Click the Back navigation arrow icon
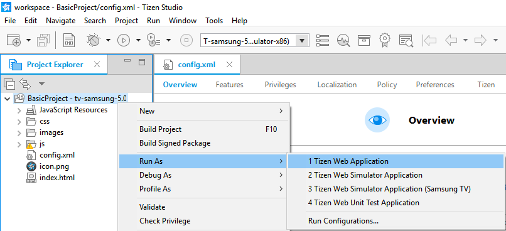This screenshot has width=506, height=231. 452,40
